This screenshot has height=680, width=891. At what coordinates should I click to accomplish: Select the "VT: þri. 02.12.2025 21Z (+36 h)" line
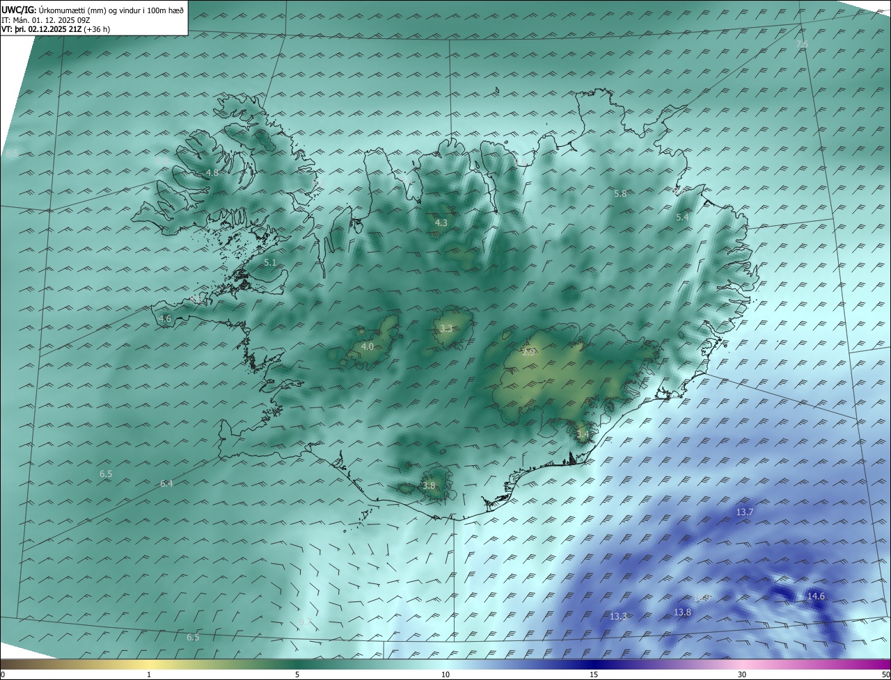pyautogui.click(x=56, y=29)
